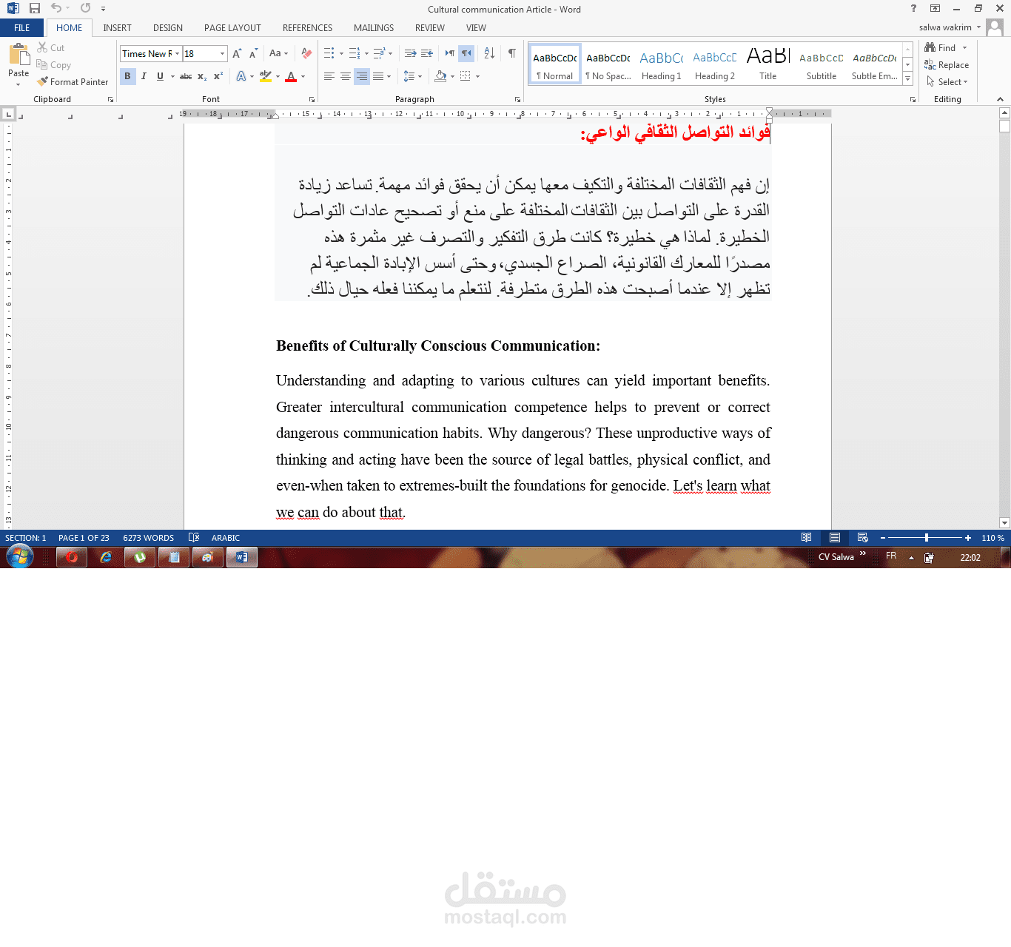This screenshot has width=1011, height=947.
Task: Toggle italic formatting
Action: (x=144, y=76)
